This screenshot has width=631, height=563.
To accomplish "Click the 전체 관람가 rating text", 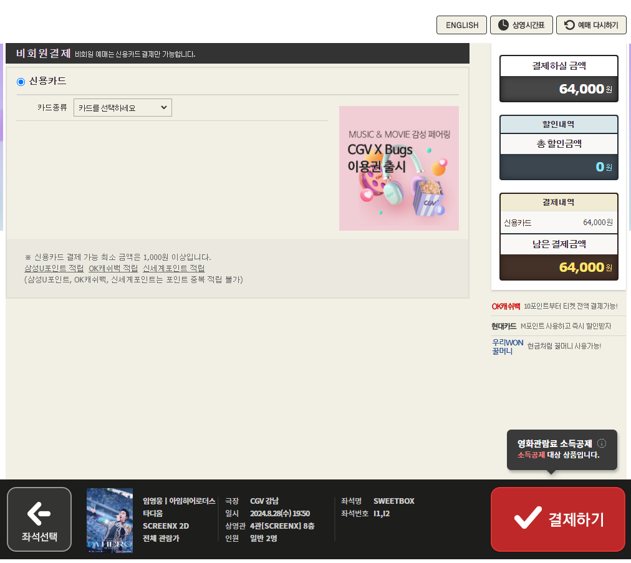I will tap(161, 539).
